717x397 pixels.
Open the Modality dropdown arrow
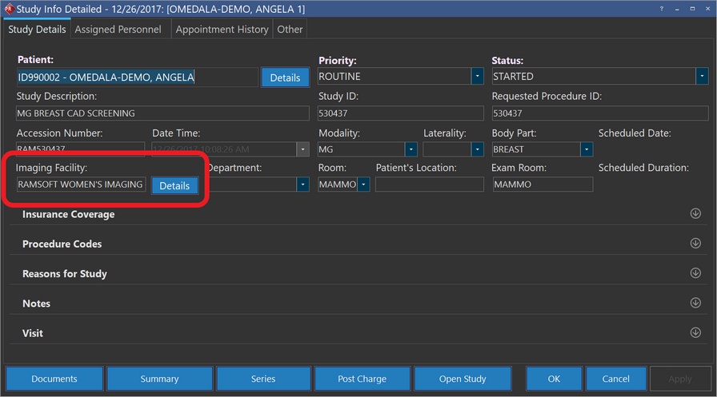click(411, 149)
